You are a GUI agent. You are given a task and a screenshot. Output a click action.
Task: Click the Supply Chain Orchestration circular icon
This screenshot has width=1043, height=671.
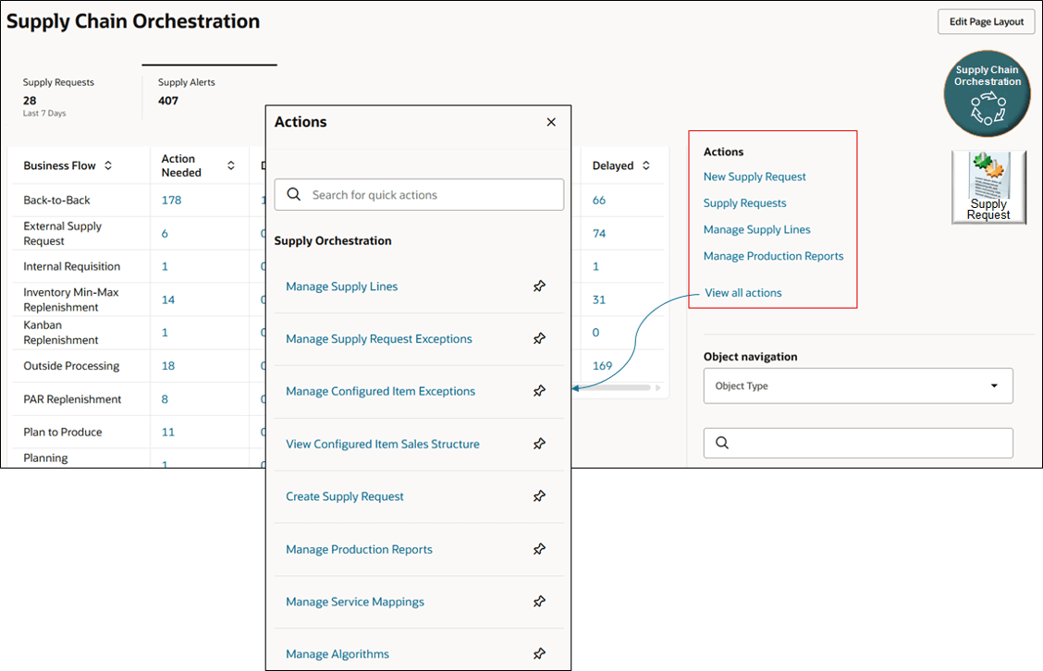[x=987, y=93]
